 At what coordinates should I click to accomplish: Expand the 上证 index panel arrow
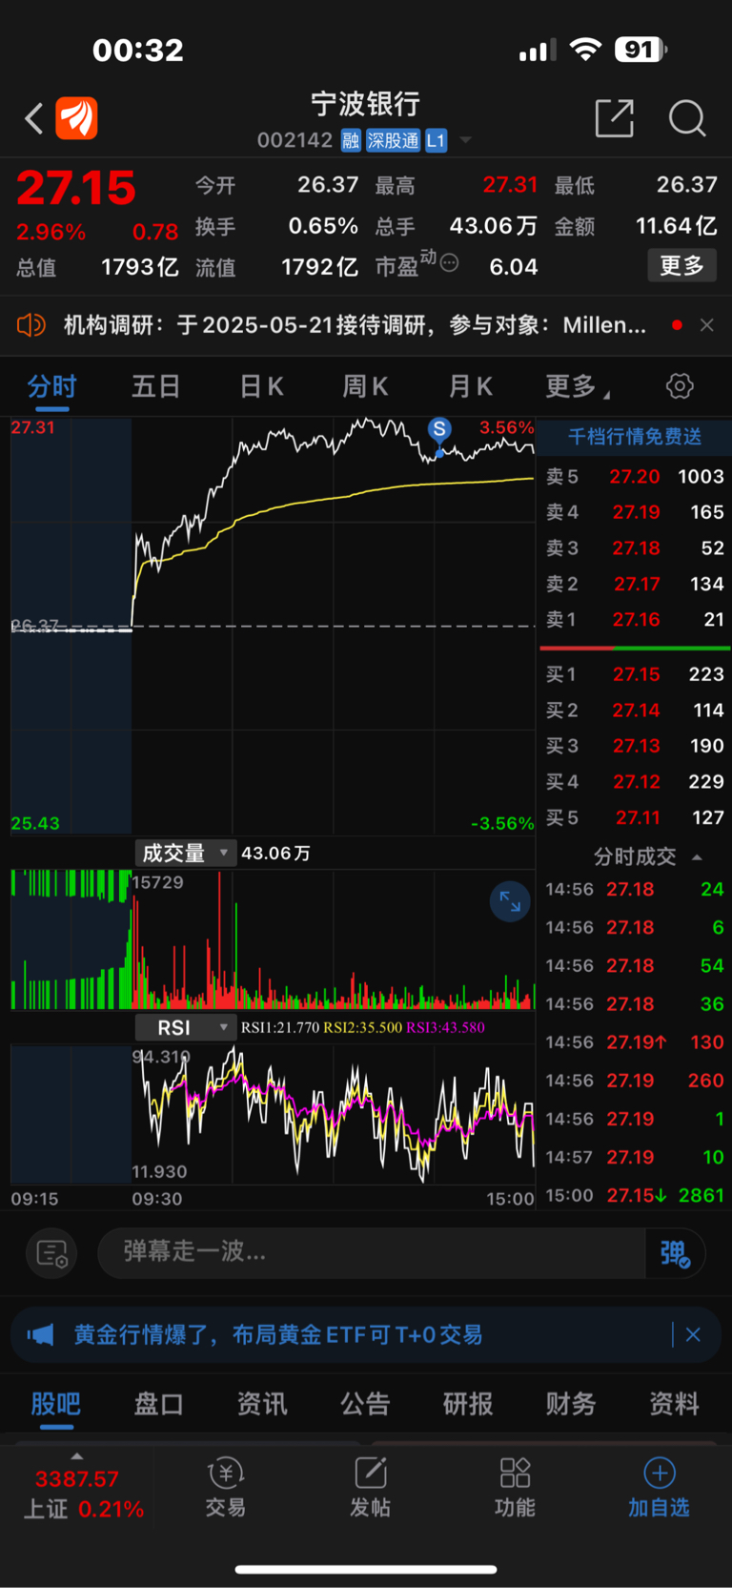pyautogui.click(x=77, y=1456)
